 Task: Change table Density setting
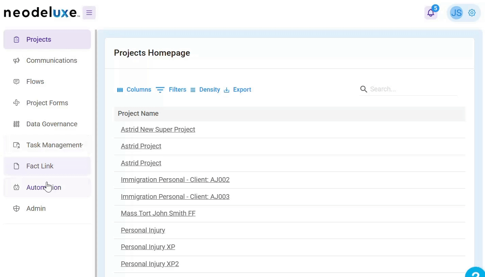pyautogui.click(x=205, y=90)
